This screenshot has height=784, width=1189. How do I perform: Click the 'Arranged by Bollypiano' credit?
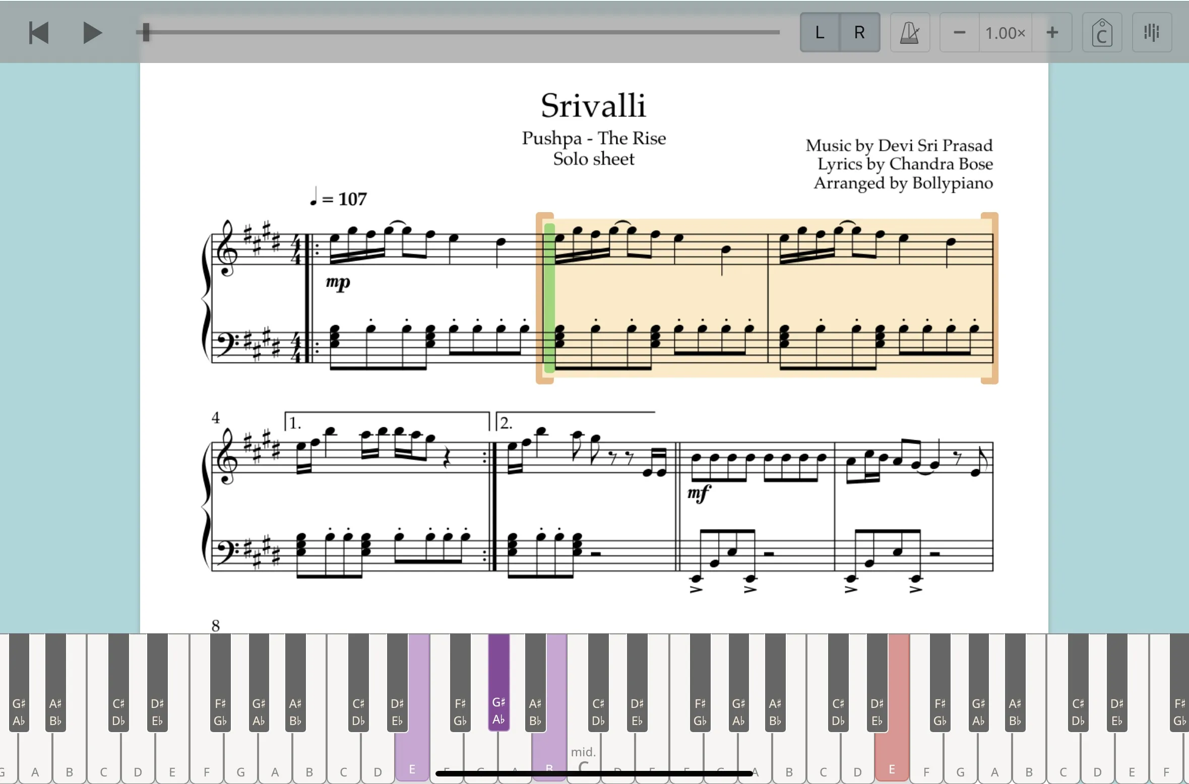click(903, 183)
